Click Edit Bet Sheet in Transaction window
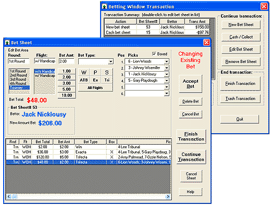Viewport: 272px width, 206px height. coord(241,49)
